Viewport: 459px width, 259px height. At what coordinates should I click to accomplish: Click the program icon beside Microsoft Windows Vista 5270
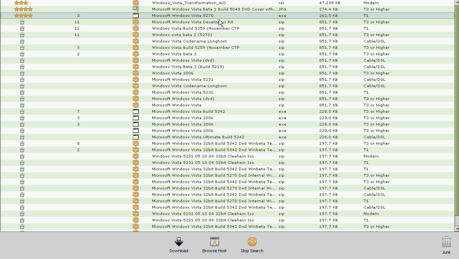136,15
